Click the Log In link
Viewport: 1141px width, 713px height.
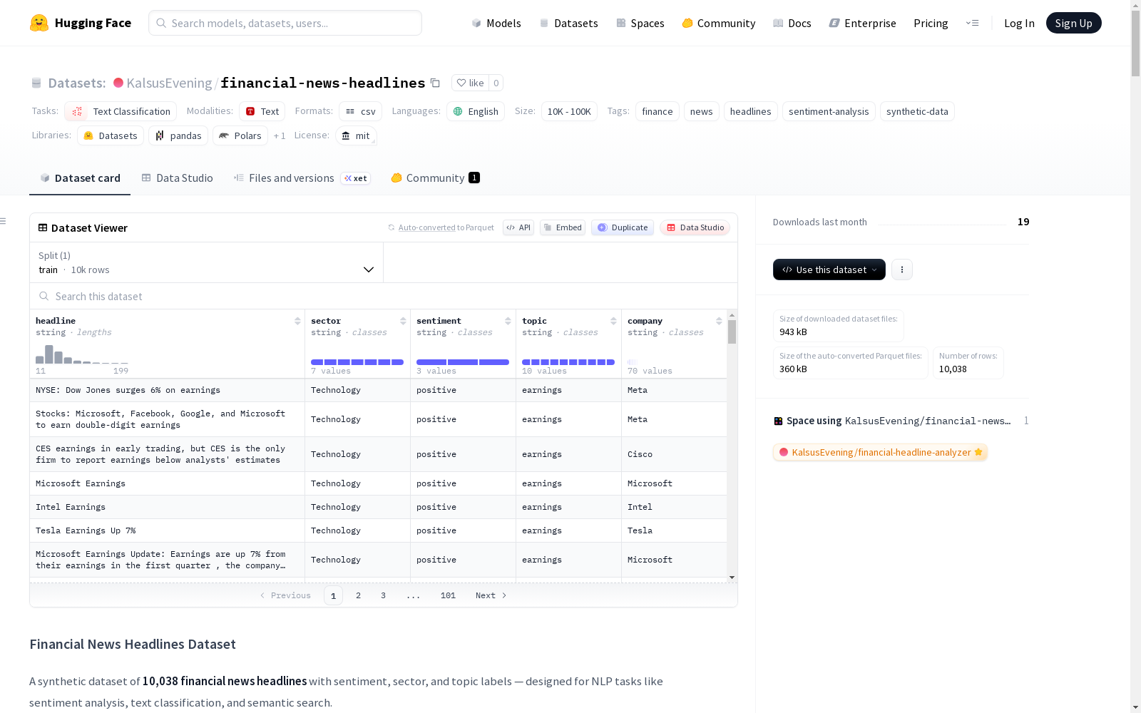point(1019,23)
